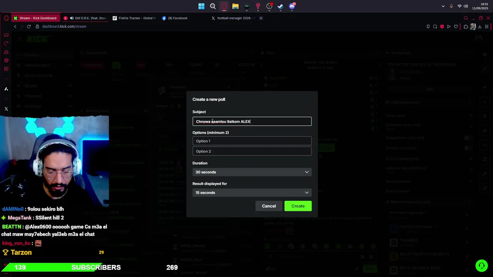The image size is (493, 277).
Task: Show hidden system tray icons
Action: tap(443, 6)
